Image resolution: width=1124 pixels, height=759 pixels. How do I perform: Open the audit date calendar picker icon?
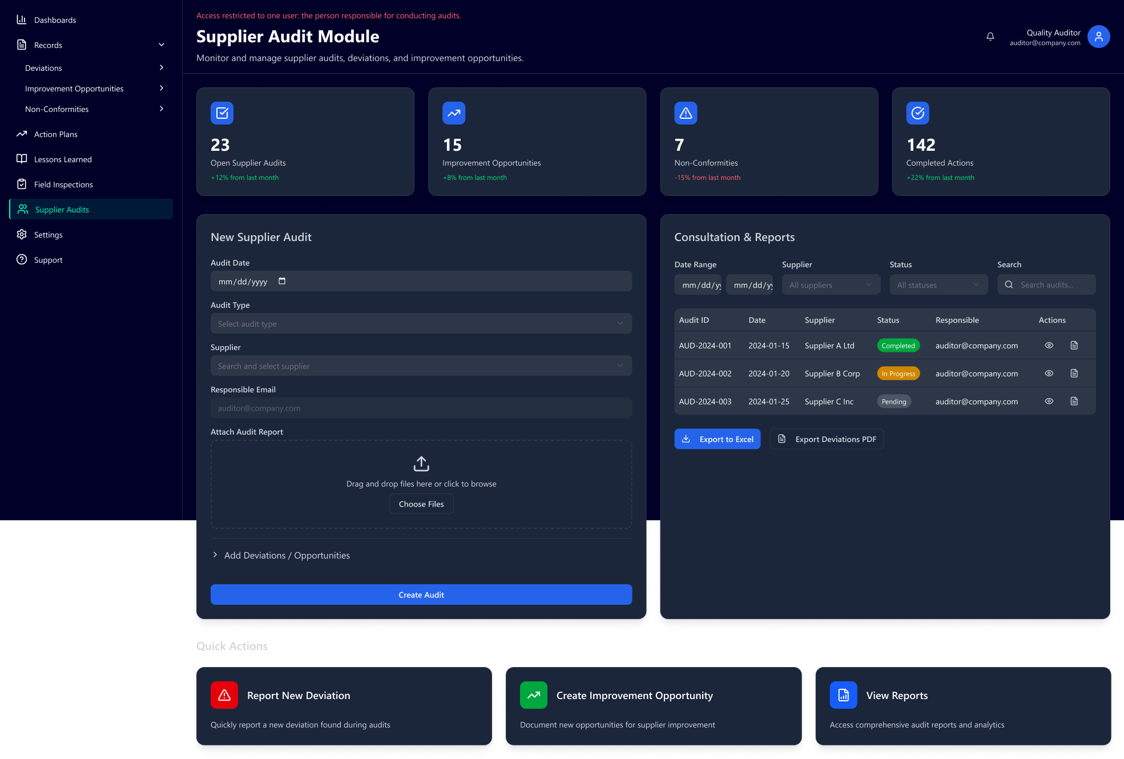pyautogui.click(x=282, y=281)
